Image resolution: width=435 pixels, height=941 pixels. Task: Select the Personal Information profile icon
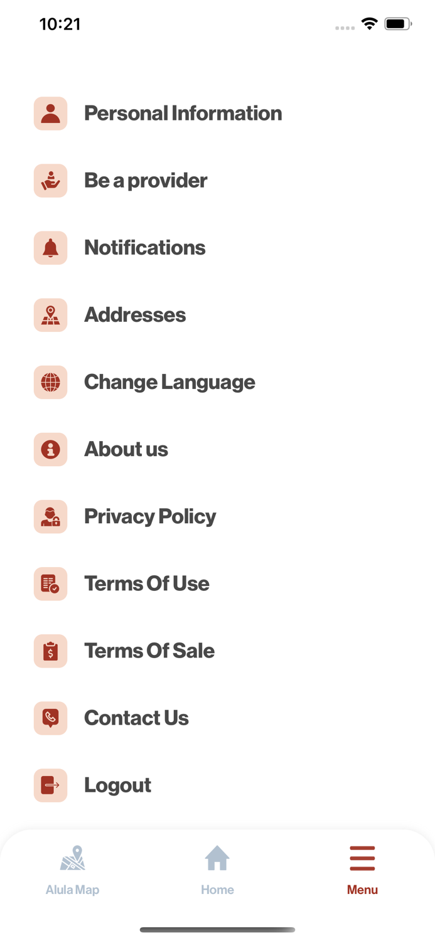[x=50, y=114]
